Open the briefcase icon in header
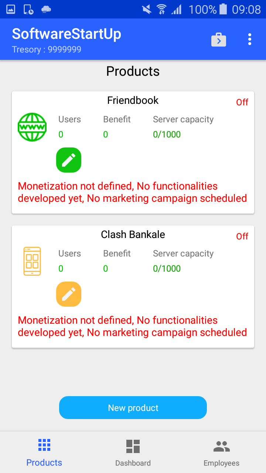 coord(219,40)
